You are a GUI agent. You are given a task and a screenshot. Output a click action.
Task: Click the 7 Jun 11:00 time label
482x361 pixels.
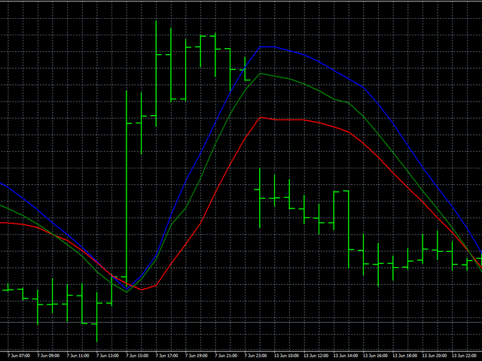(78, 355)
